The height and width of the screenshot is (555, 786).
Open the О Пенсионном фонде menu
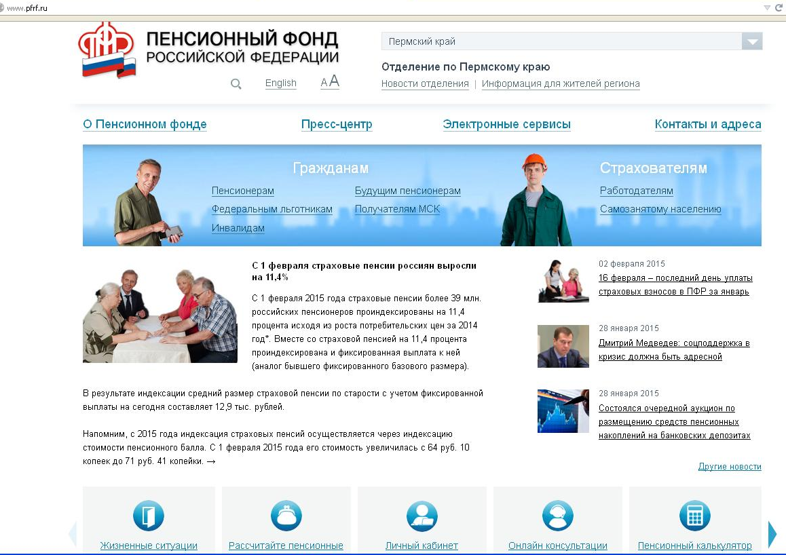coord(145,124)
